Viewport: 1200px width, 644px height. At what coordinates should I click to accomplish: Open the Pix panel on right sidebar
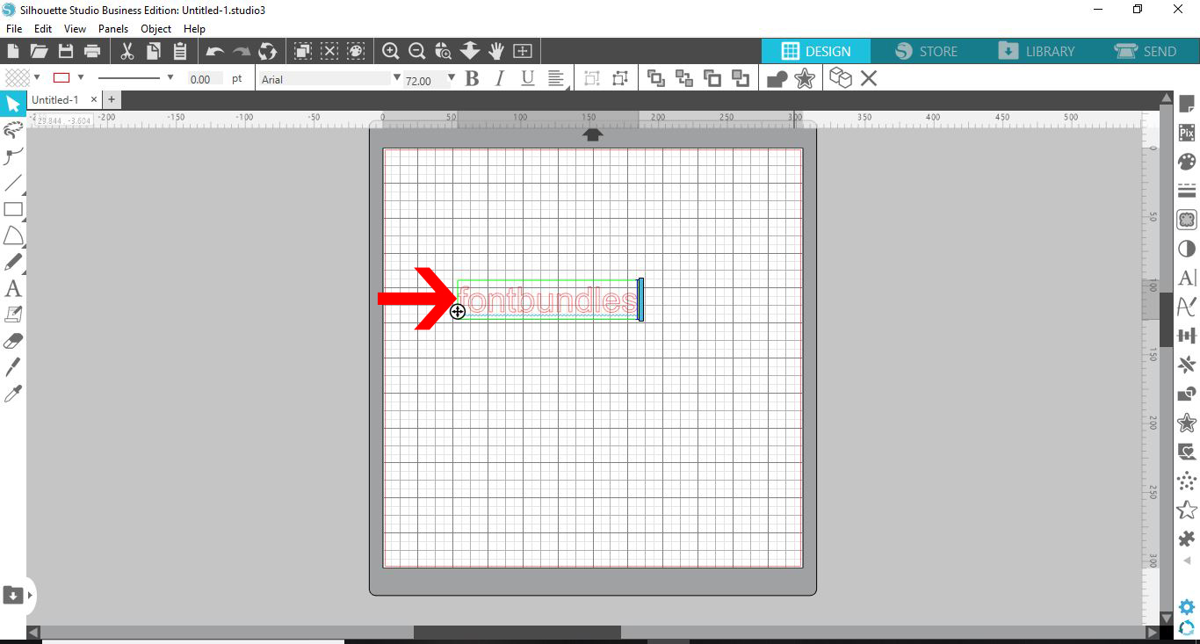tap(1187, 134)
